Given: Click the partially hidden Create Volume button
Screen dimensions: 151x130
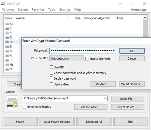Looking at the screenshot, I should tap(14, 84).
